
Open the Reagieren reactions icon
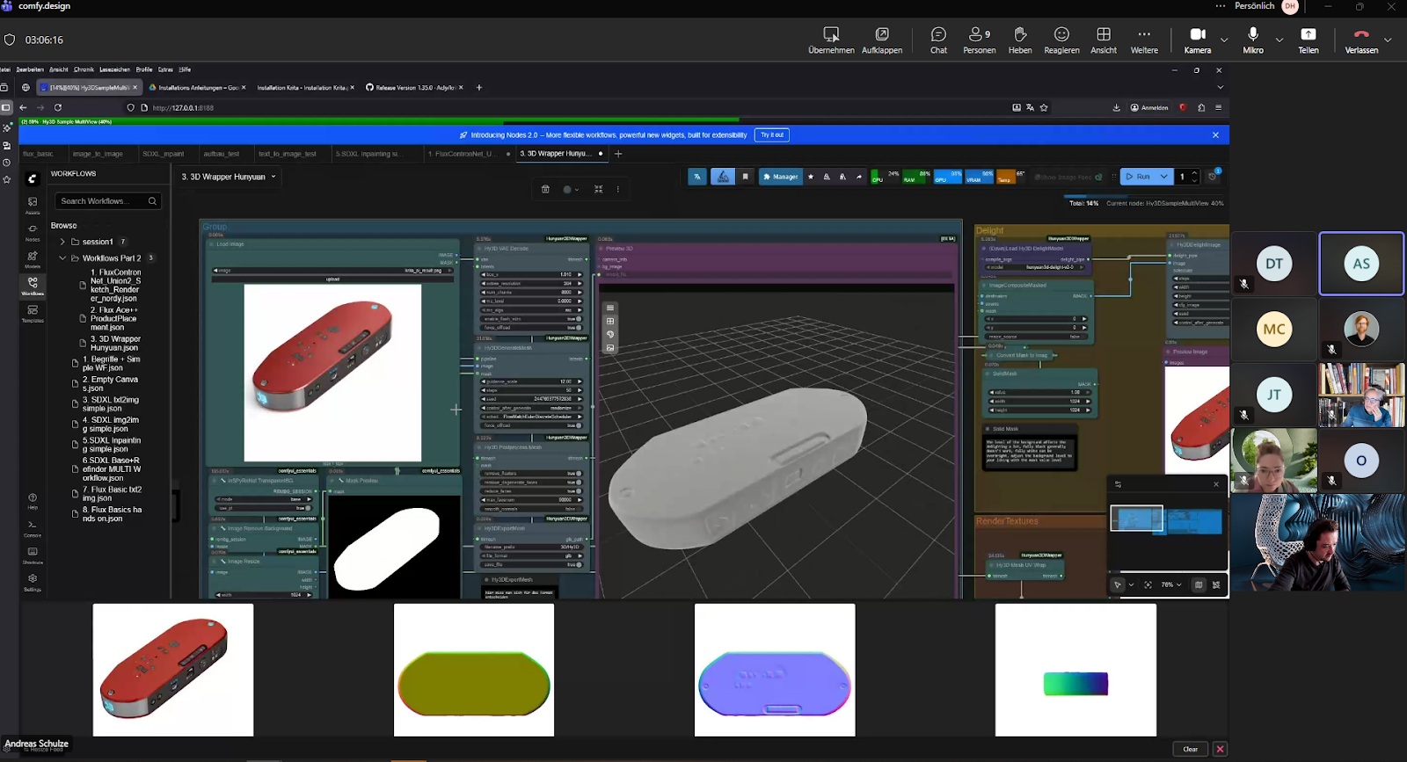[x=1061, y=40]
